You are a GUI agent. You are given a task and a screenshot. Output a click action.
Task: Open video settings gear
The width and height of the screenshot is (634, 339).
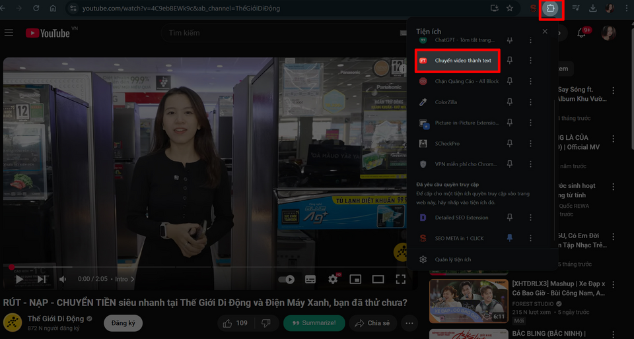click(x=333, y=279)
